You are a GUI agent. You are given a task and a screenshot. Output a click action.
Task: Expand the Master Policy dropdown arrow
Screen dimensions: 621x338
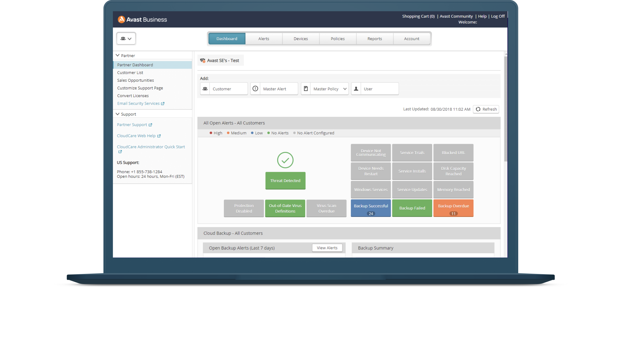[345, 89]
